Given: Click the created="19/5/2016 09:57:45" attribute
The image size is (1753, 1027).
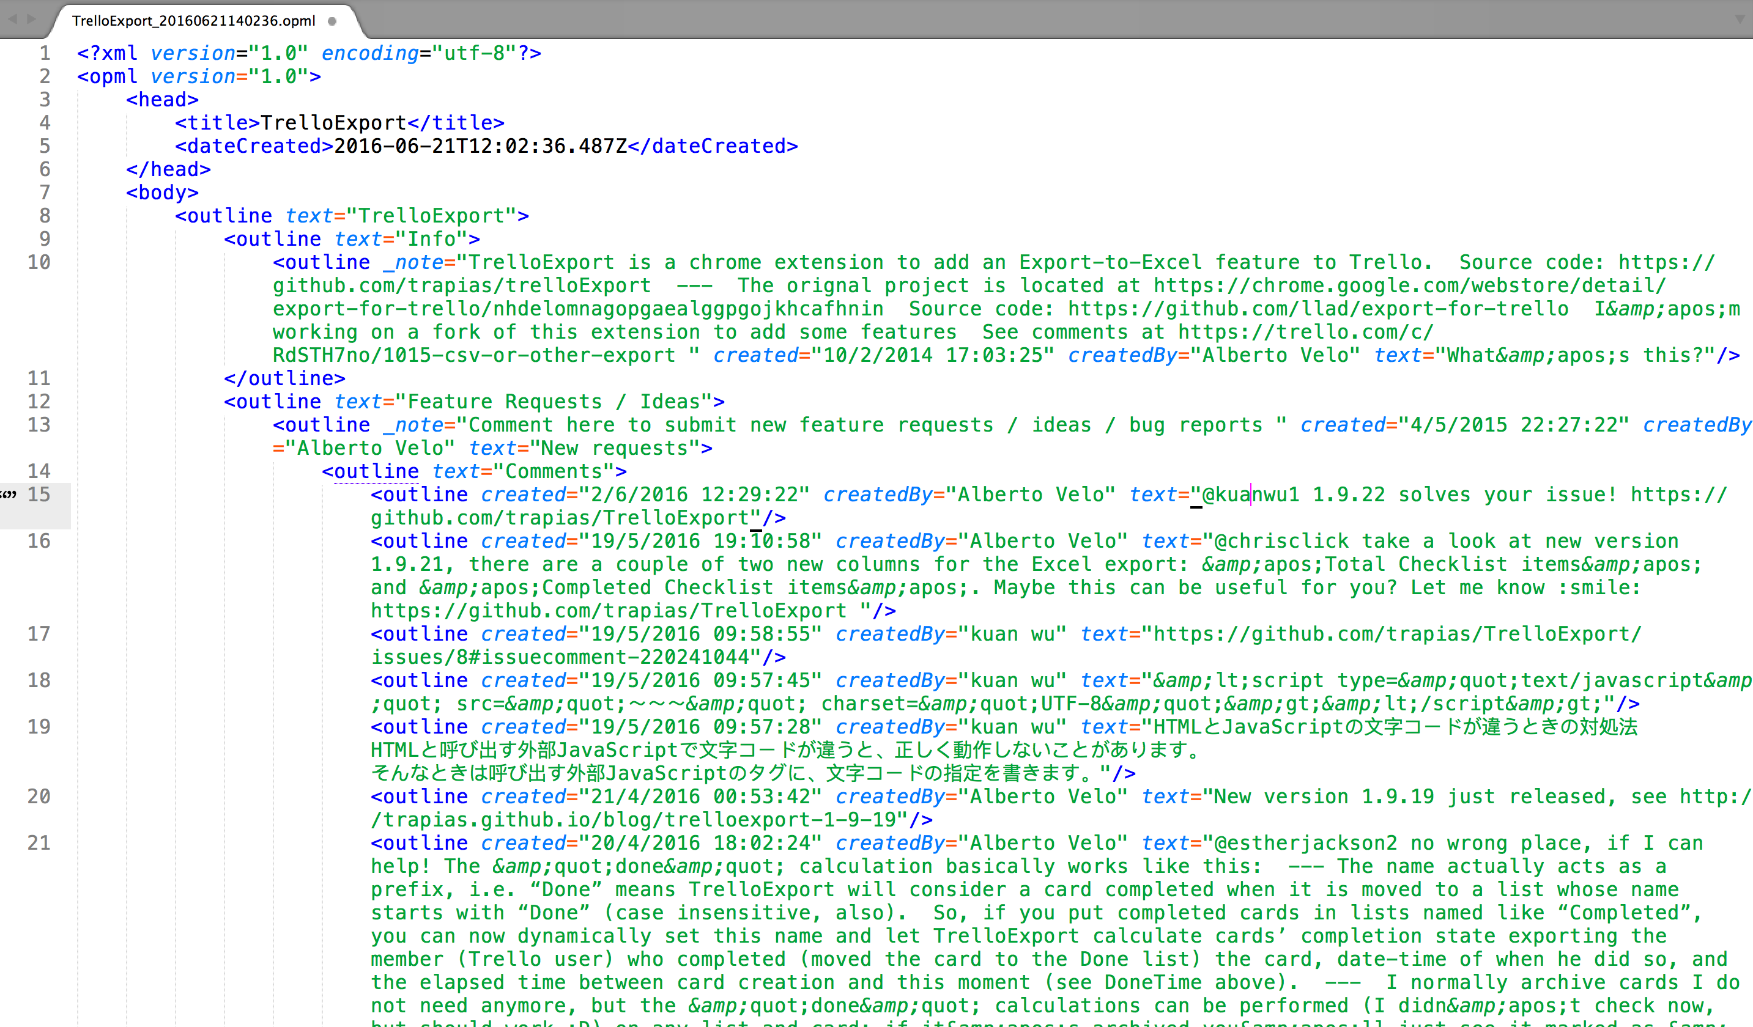Looking at the screenshot, I should [652, 681].
